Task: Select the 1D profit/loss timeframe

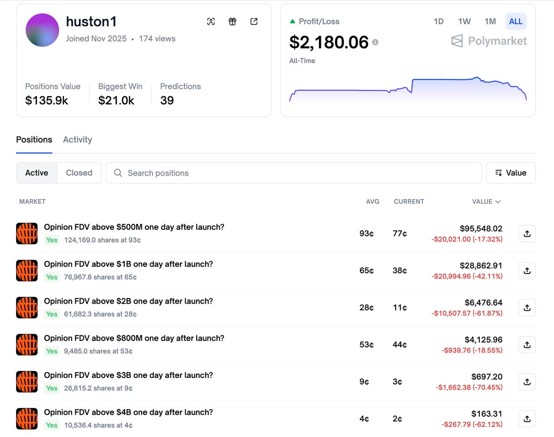Action: point(438,22)
